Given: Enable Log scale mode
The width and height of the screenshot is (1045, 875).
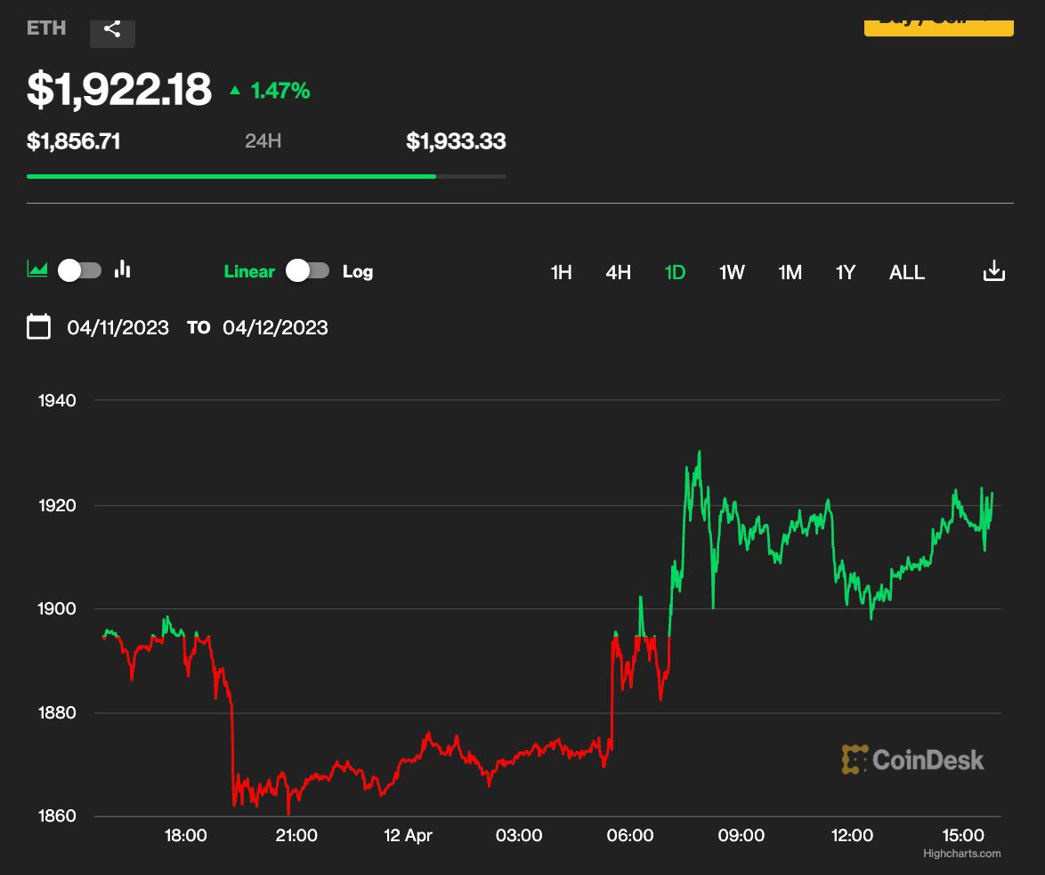Looking at the screenshot, I should [x=360, y=272].
